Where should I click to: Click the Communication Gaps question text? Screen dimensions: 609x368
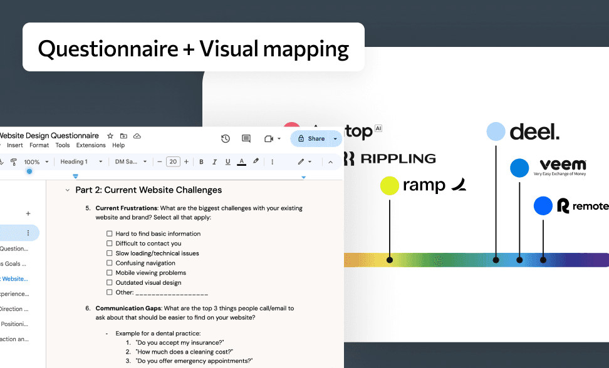click(195, 313)
